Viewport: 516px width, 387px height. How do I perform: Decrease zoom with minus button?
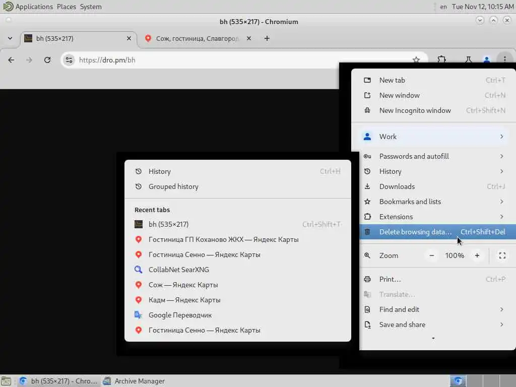(x=432, y=255)
